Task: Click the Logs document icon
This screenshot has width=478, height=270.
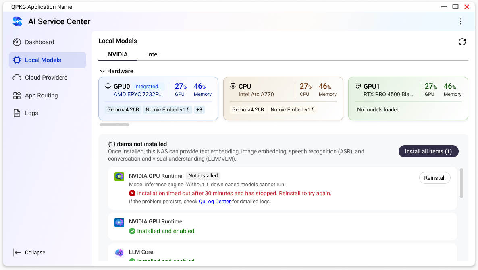Action: tap(17, 113)
